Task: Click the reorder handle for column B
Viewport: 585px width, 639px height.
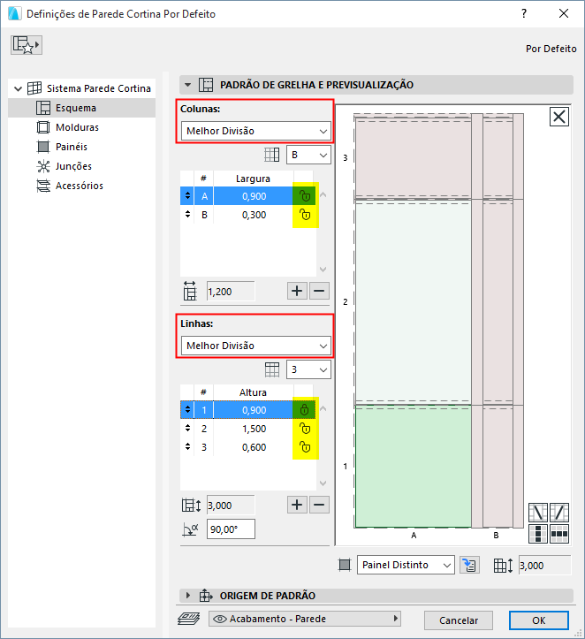Action: 187,214
